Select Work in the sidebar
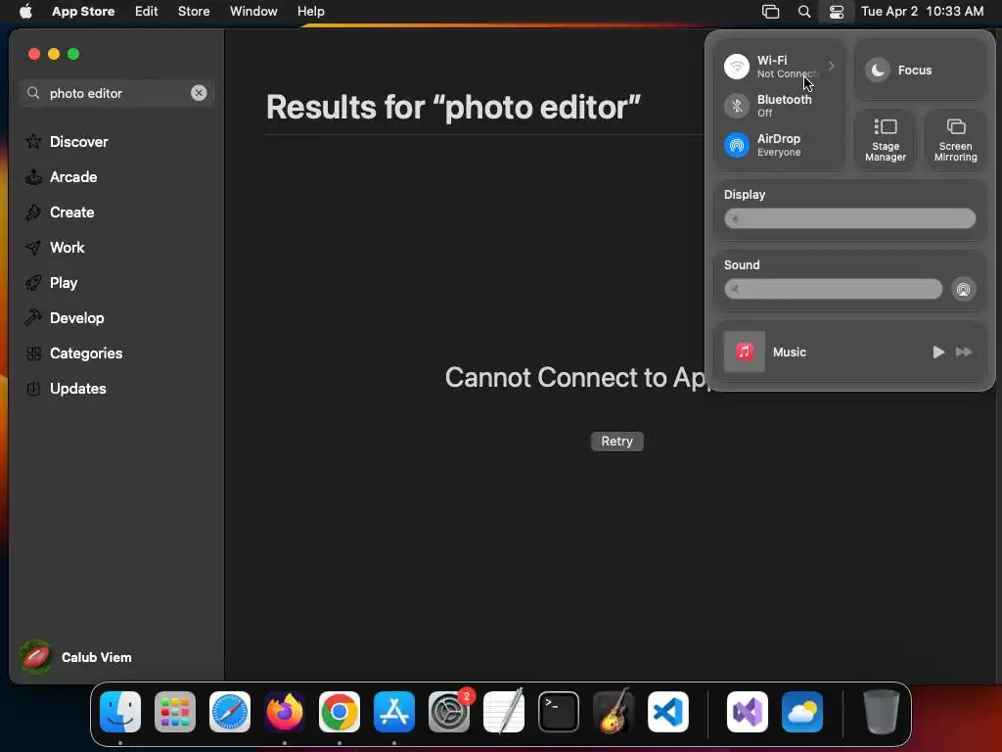 click(55, 248)
